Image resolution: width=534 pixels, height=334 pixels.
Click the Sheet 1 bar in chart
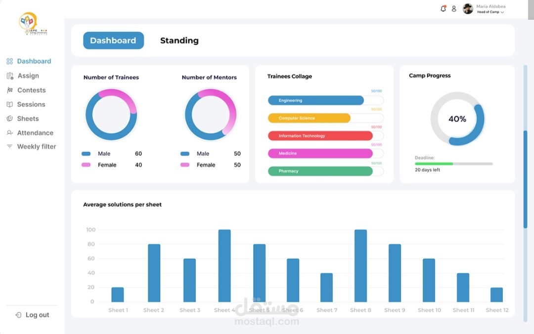[x=118, y=294]
